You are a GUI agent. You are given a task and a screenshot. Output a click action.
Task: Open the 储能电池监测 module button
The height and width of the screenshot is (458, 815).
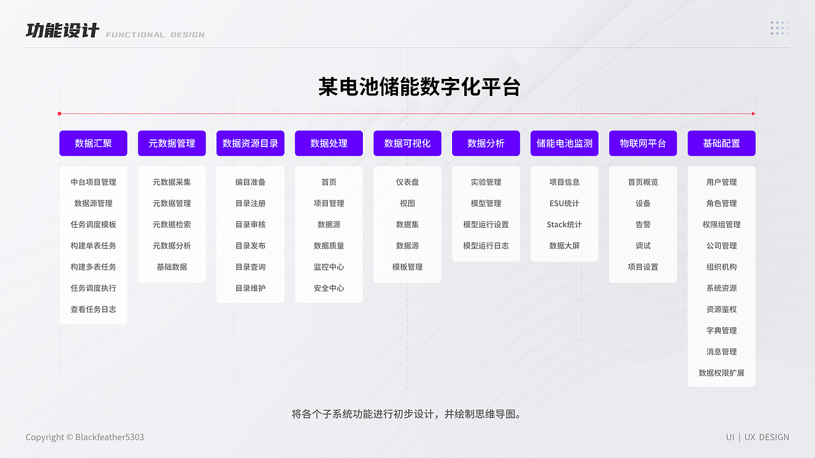[x=564, y=143]
